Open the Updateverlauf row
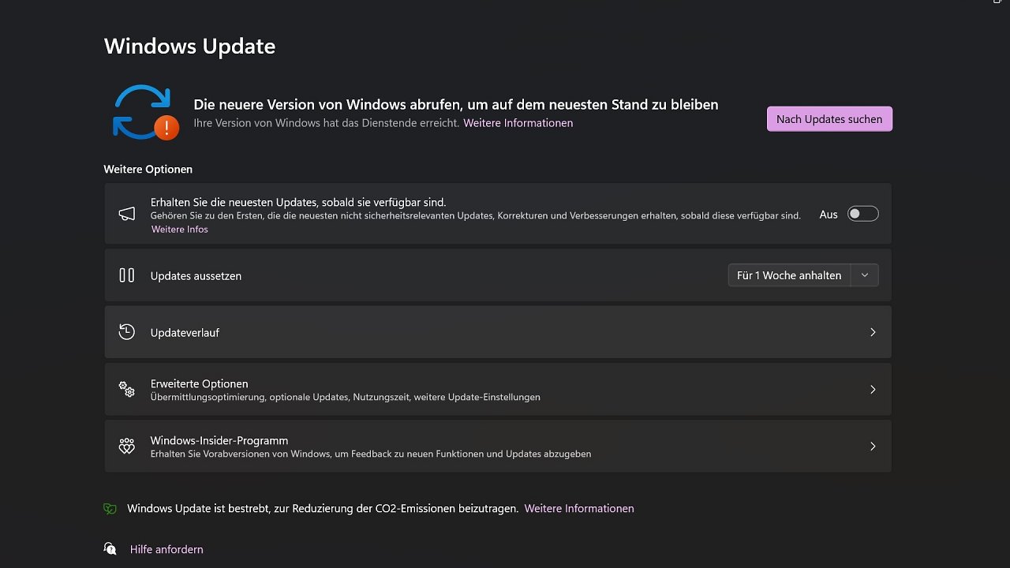1010x568 pixels. point(498,332)
